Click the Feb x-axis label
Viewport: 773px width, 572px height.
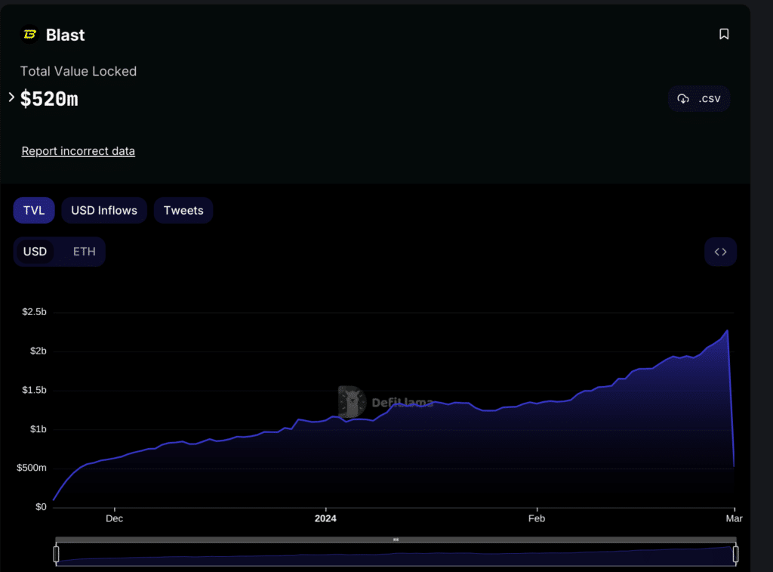click(x=537, y=518)
